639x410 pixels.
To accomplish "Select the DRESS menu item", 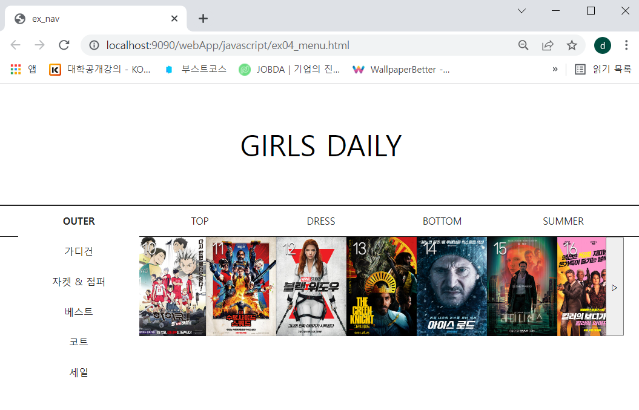I will pos(321,221).
